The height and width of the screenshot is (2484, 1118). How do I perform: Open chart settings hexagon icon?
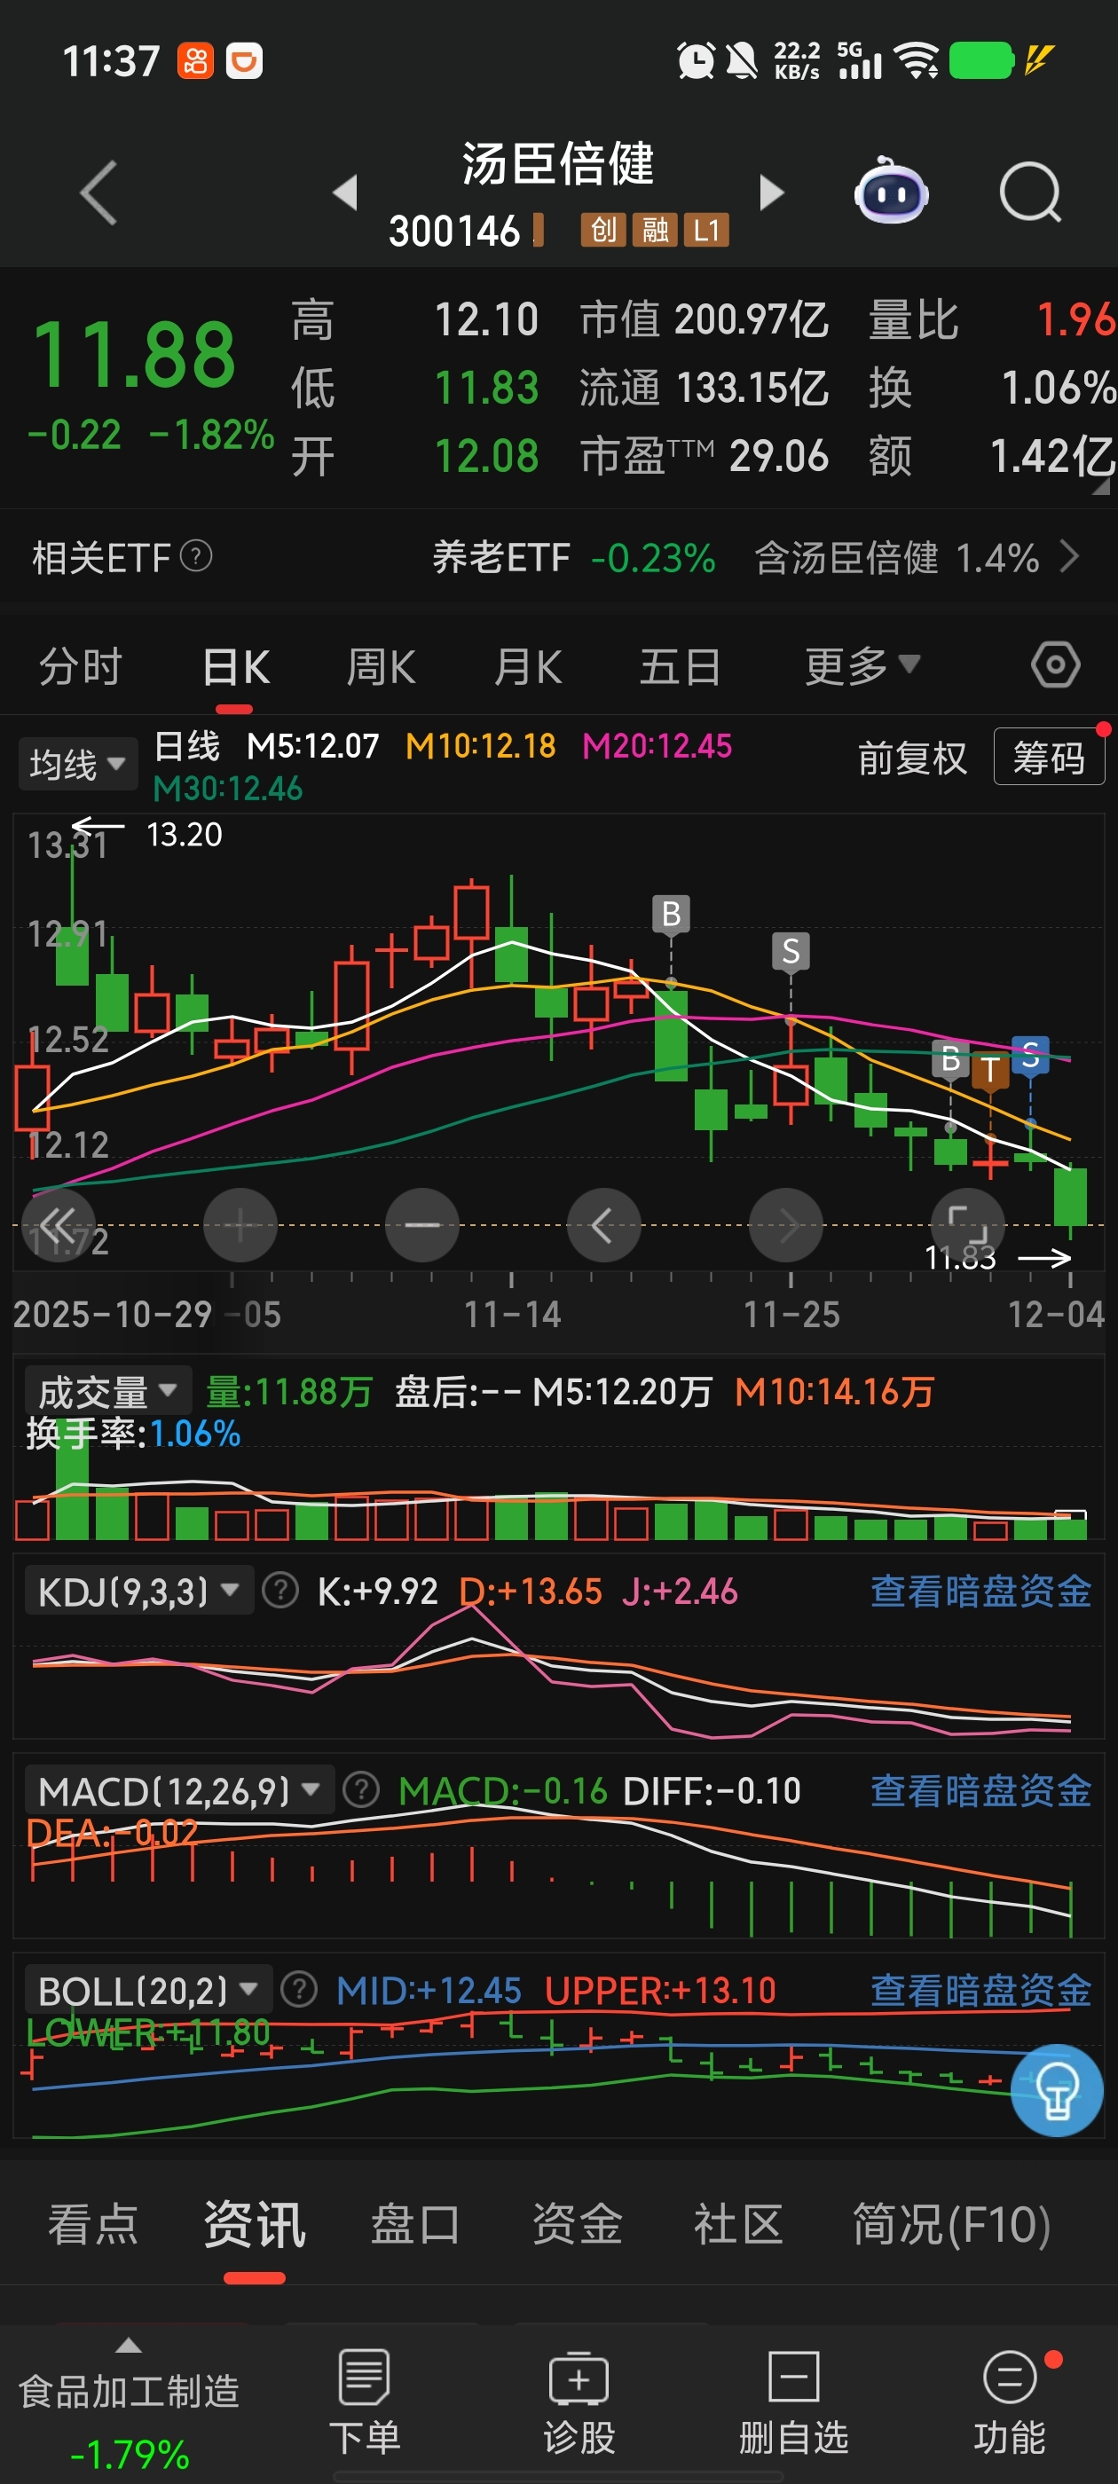click(x=1055, y=664)
